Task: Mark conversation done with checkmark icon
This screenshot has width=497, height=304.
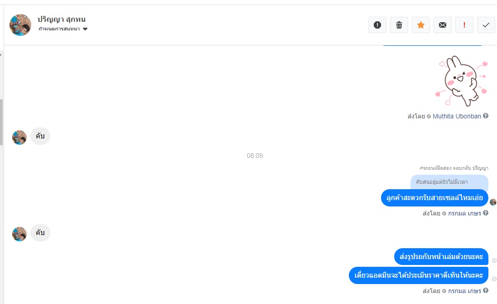Action: [486, 25]
